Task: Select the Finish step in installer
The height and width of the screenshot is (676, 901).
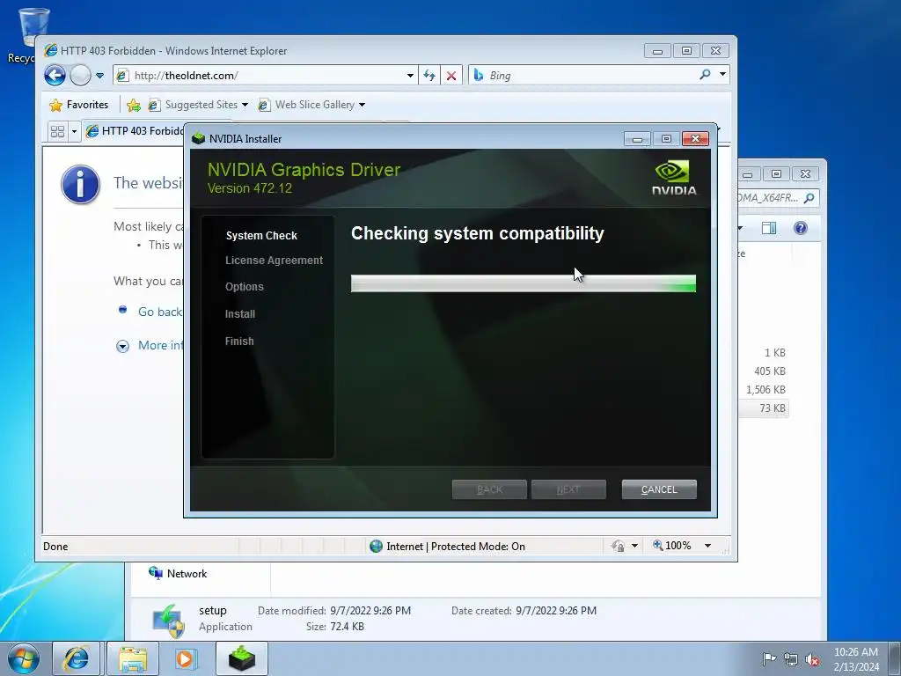Action: tap(239, 342)
